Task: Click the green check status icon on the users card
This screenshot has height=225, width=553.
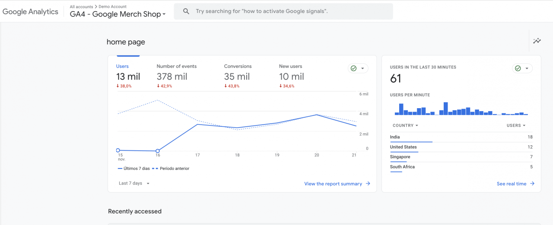Action: point(354,69)
